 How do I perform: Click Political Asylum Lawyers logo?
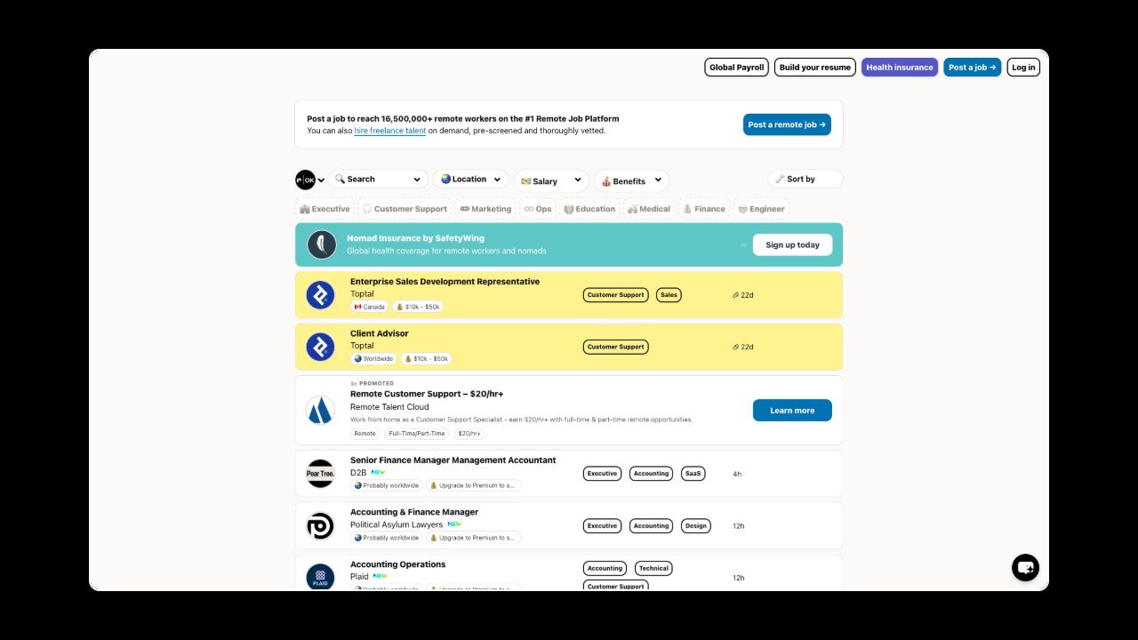[x=320, y=525]
